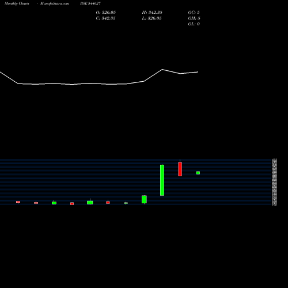The height and width of the screenshot is (288, 288).
Task: Click the close value "C: 342.35"
Action: tap(106, 18)
